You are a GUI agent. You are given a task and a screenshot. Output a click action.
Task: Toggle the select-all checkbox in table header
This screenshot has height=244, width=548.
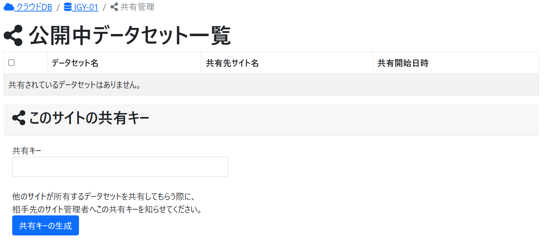(11, 63)
